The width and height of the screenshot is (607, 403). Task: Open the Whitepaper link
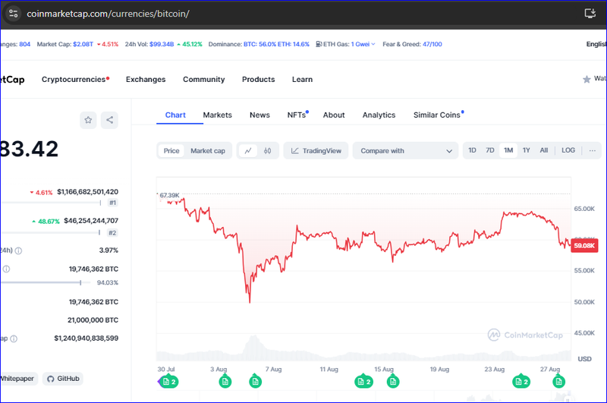[17, 379]
